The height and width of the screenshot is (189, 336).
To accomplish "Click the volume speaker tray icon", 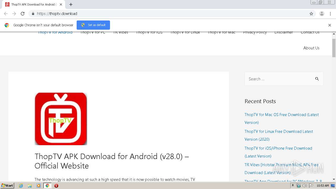I will click(x=305, y=186).
